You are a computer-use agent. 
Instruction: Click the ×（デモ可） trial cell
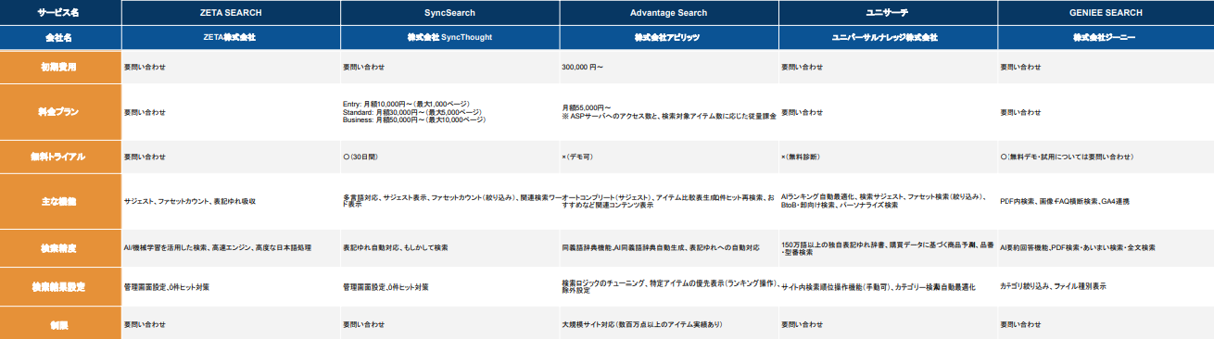[668, 157]
